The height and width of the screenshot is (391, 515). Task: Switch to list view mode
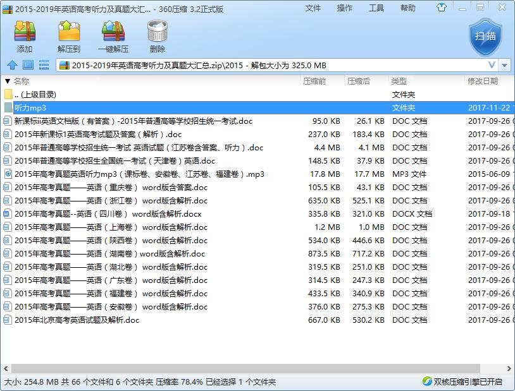click(42, 64)
